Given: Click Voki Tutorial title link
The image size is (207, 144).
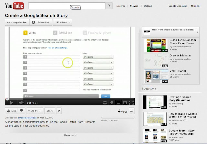Looking at the screenshot, I should [178, 71].
